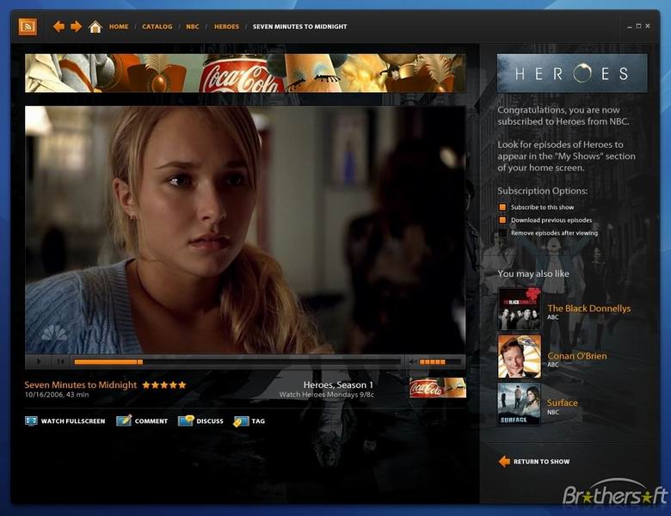Minimize the player window
The image size is (671, 516).
click(630, 27)
